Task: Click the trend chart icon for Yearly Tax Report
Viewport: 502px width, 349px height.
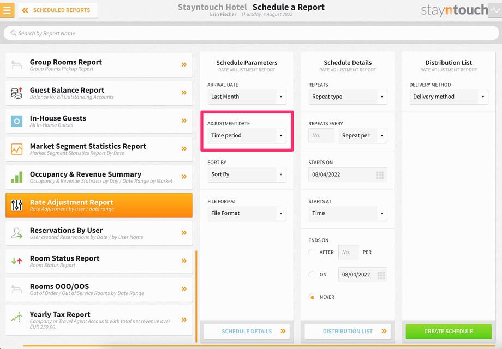Action: (x=17, y=317)
